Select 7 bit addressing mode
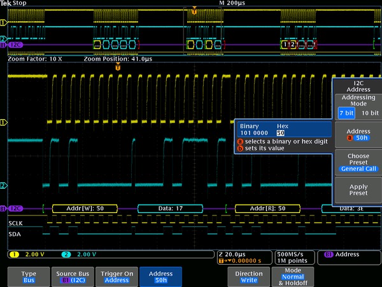Viewport: 382px width, 287px height. coord(346,112)
